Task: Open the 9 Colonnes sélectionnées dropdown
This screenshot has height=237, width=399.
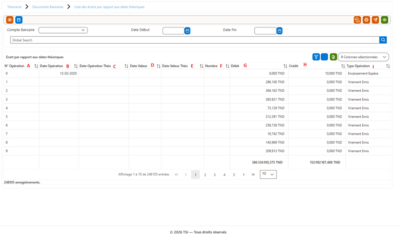Action: [363, 57]
